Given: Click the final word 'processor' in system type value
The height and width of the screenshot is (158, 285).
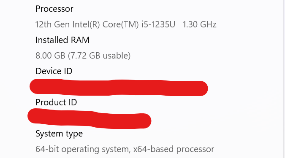Looking at the screenshot, I should [x=195, y=150].
